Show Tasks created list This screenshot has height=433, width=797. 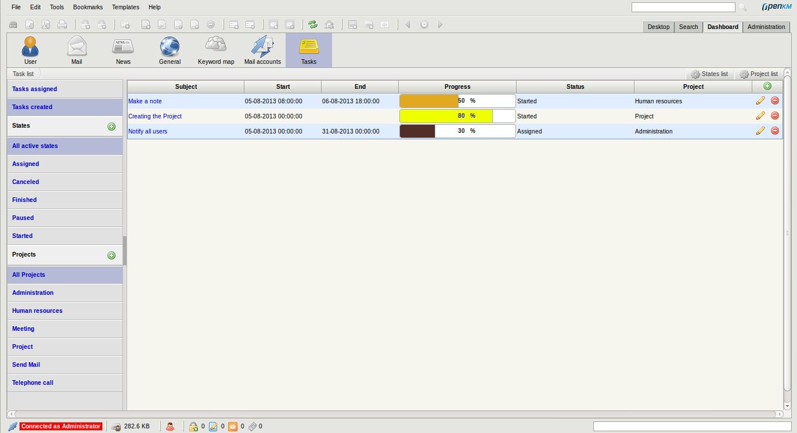pyautogui.click(x=65, y=107)
